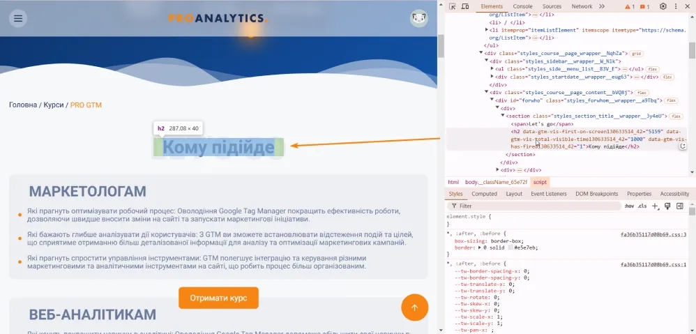Select the Layout pane tab

[514, 194]
